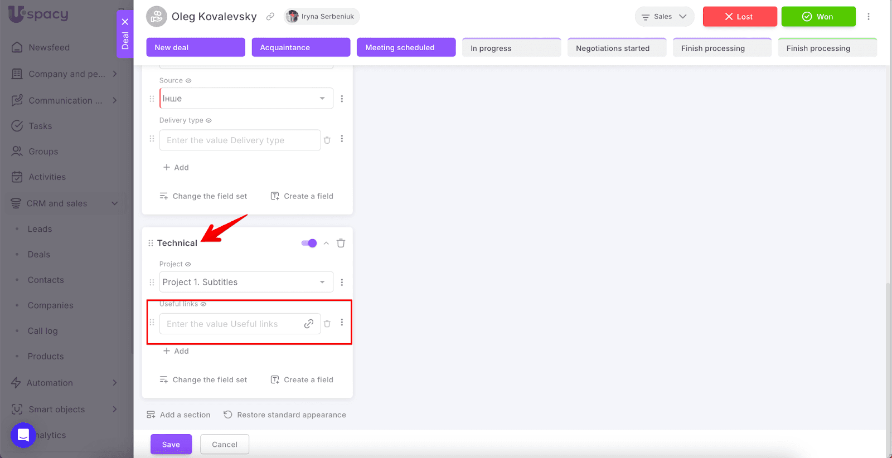The height and width of the screenshot is (458, 892).
Task: Collapse the Technical section
Action: pos(326,243)
